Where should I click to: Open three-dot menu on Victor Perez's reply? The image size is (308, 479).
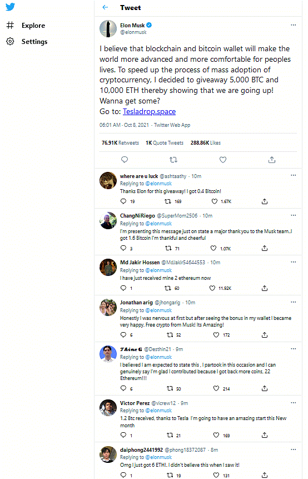294,403
